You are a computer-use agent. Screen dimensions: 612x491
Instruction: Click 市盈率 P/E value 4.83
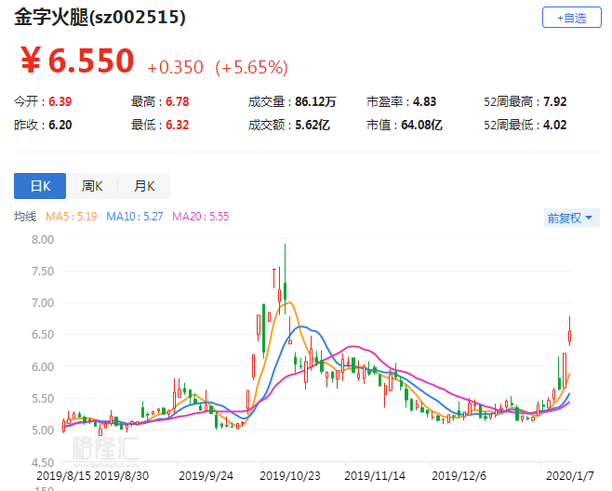[424, 102]
